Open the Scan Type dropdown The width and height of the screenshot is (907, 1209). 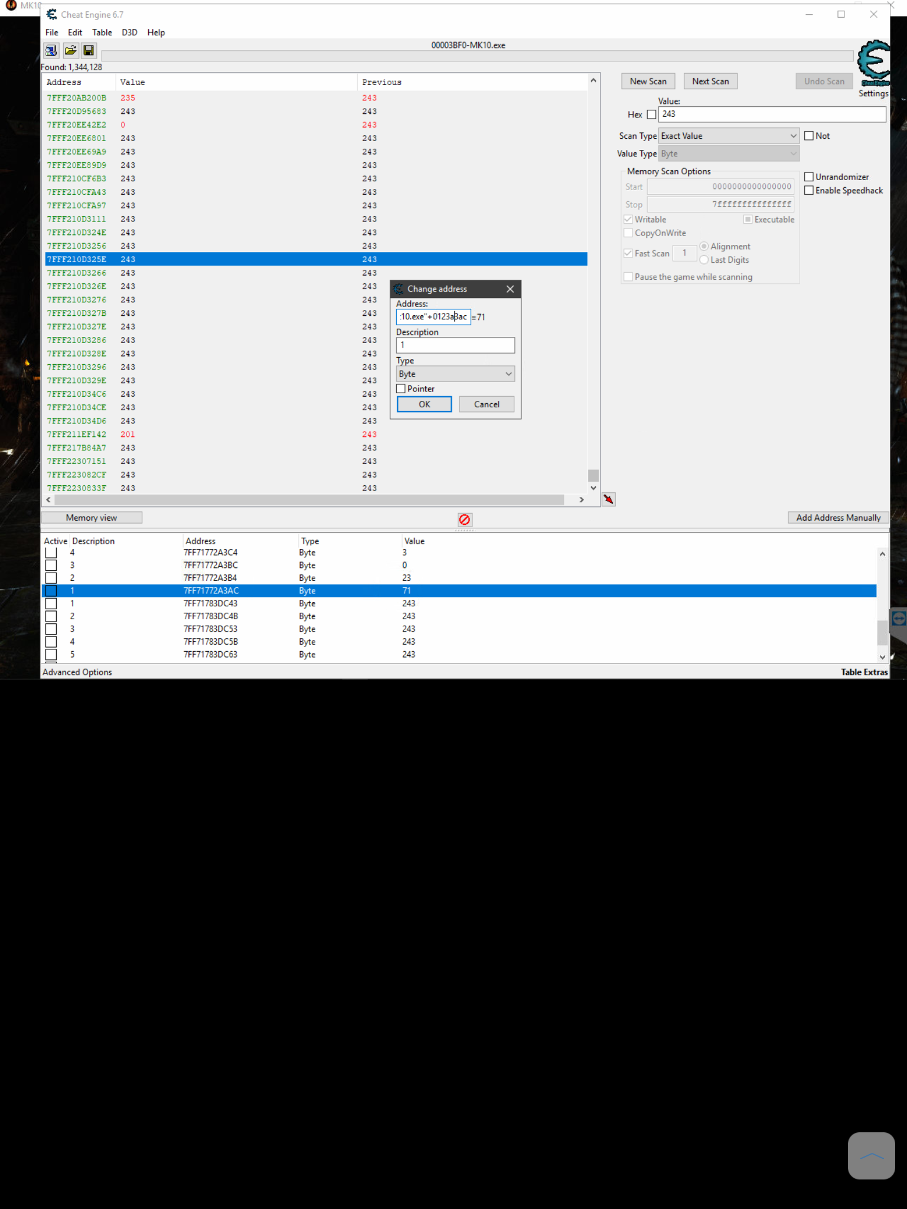[x=729, y=136]
